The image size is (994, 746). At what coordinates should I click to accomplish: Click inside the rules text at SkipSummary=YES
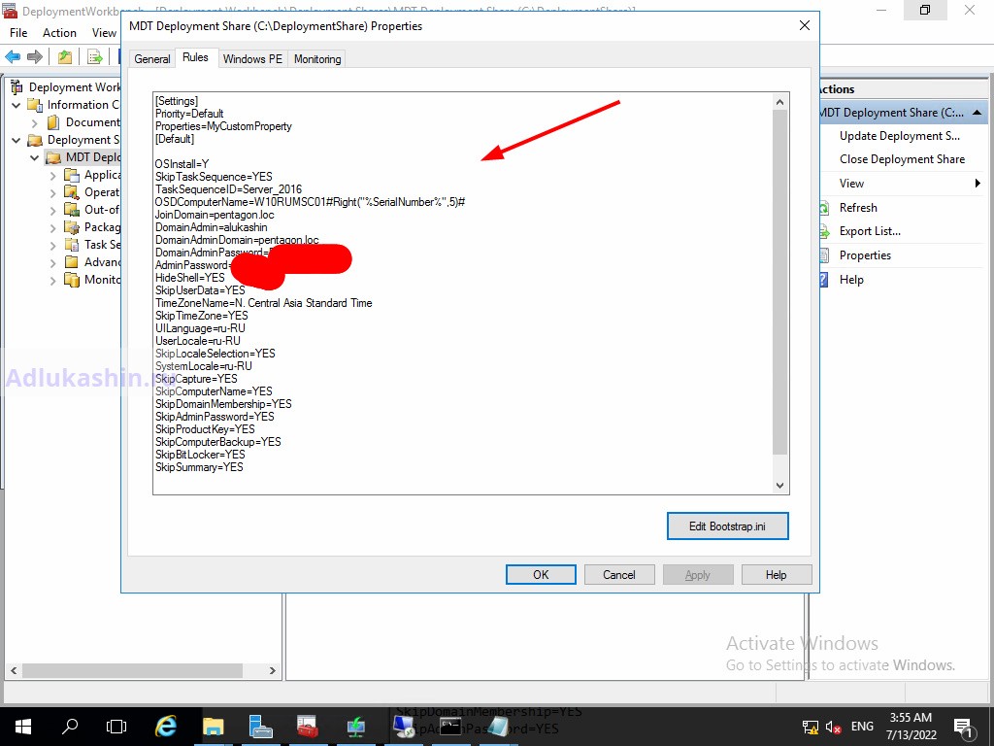200,467
